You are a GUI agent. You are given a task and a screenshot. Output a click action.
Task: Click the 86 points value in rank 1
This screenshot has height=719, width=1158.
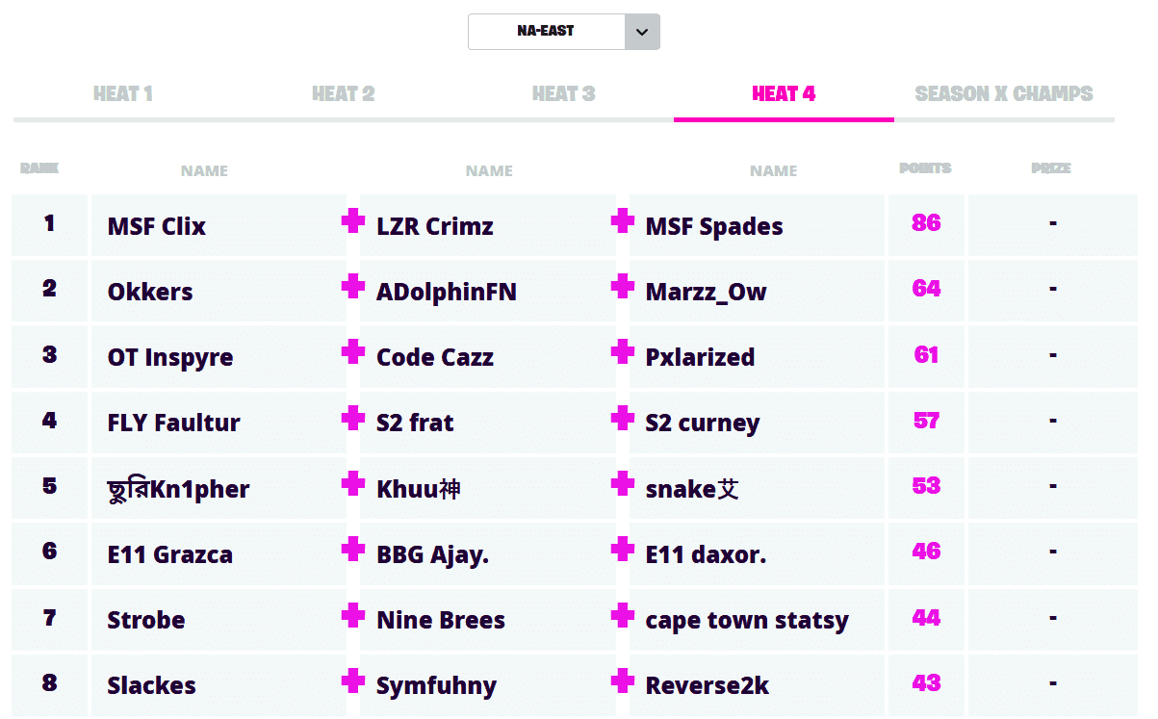coord(926,223)
